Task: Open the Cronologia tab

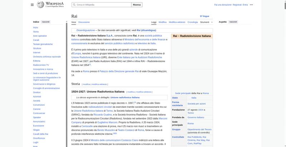Action: [193, 22]
